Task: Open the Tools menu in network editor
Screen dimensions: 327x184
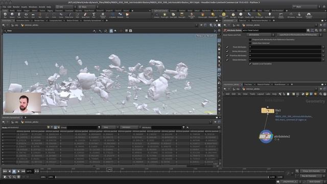Action: [x=252, y=94]
